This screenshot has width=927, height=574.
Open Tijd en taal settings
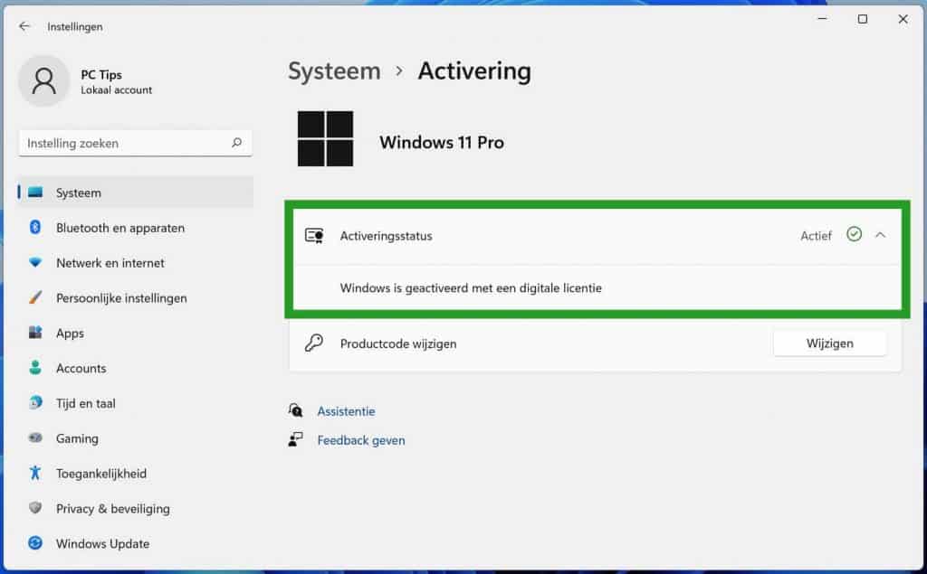coord(89,403)
